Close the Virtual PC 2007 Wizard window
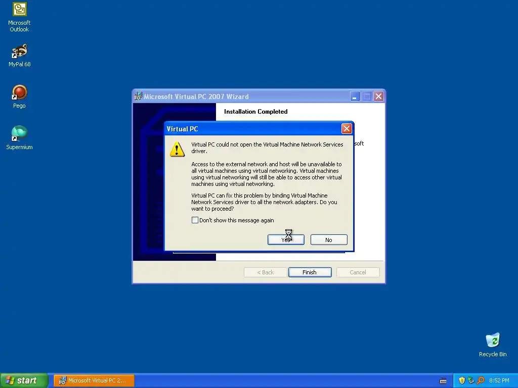The image size is (518, 388). pyautogui.click(x=378, y=96)
